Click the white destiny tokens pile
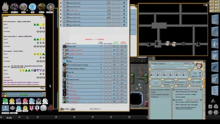This screenshot has width=220, height=124. [43, 108]
